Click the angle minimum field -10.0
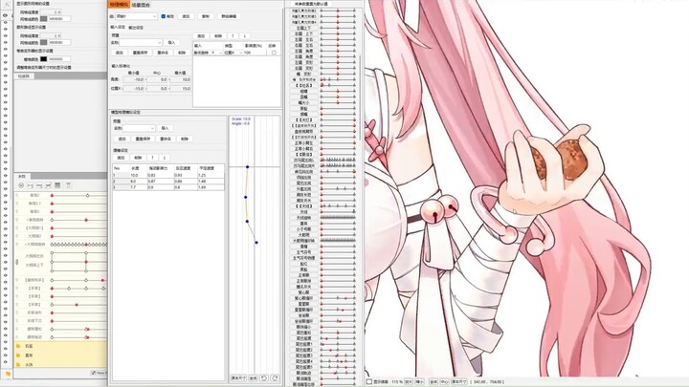Screen dimensions: 689x387 [134, 80]
